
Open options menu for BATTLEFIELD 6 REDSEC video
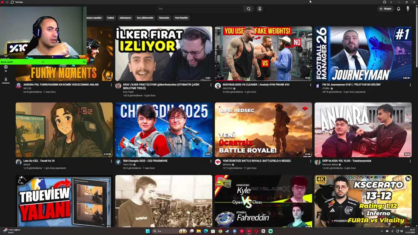(x=311, y=161)
